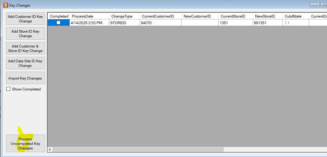Viewport: 327px width, 157px height.
Task: Sort by the Completed column header
Action: [x=59, y=16]
